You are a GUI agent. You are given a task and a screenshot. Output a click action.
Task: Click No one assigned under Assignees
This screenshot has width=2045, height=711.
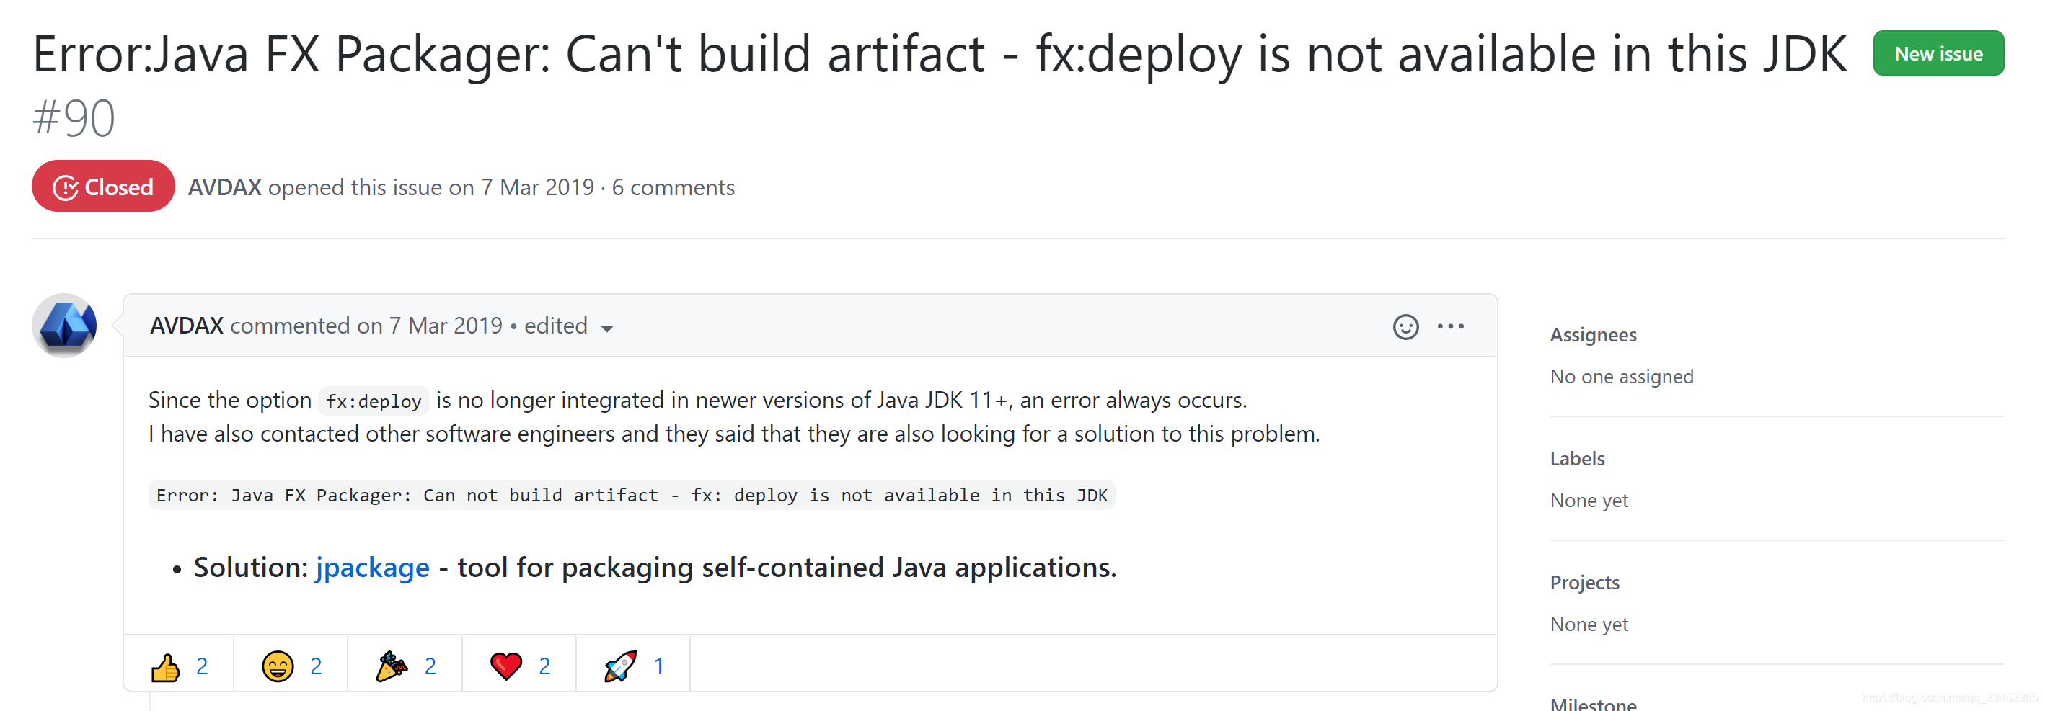point(1621,376)
